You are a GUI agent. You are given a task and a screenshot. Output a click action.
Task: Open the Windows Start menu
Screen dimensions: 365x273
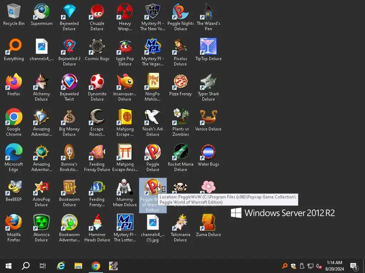tap(9, 266)
